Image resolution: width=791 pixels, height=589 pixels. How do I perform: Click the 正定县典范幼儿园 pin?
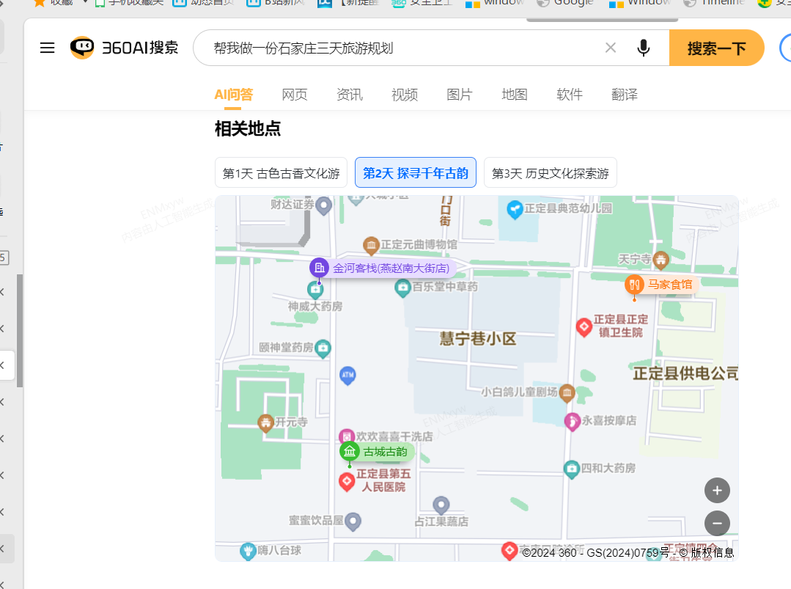pos(515,209)
